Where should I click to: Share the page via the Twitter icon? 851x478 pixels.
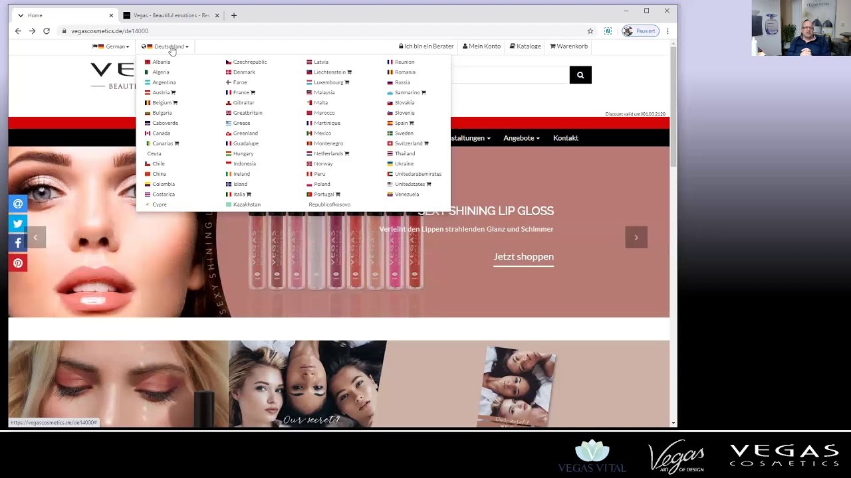[x=17, y=223]
